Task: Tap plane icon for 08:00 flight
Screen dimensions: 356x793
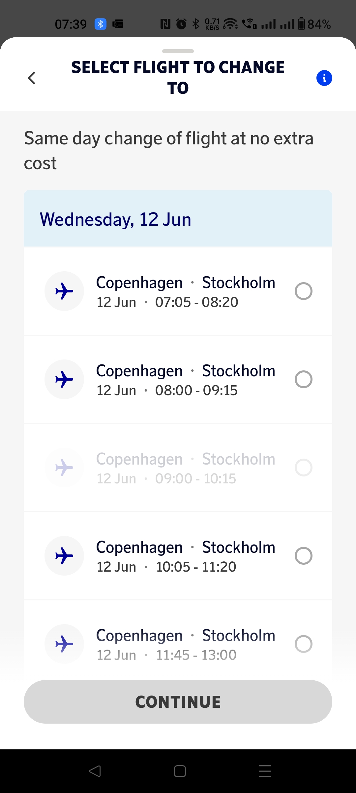Action: tap(64, 379)
